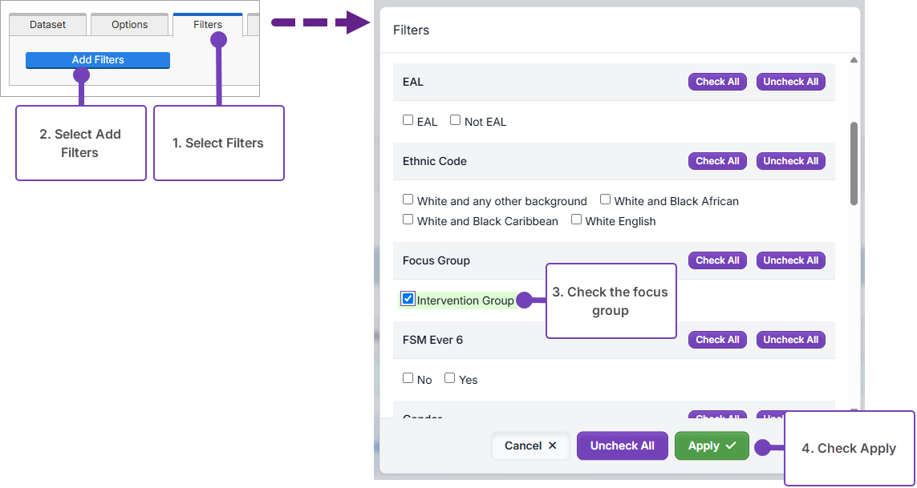
Task: Select the Filters tab
Action: click(x=207, y=25)
